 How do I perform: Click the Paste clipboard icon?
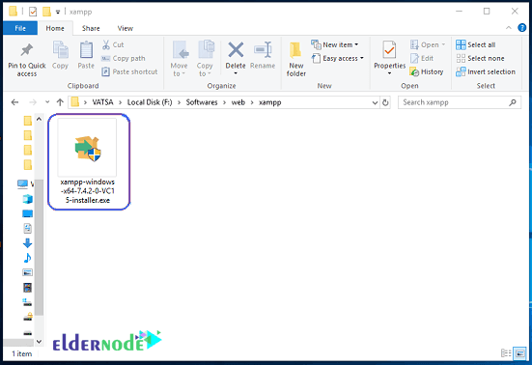(86, 50)
